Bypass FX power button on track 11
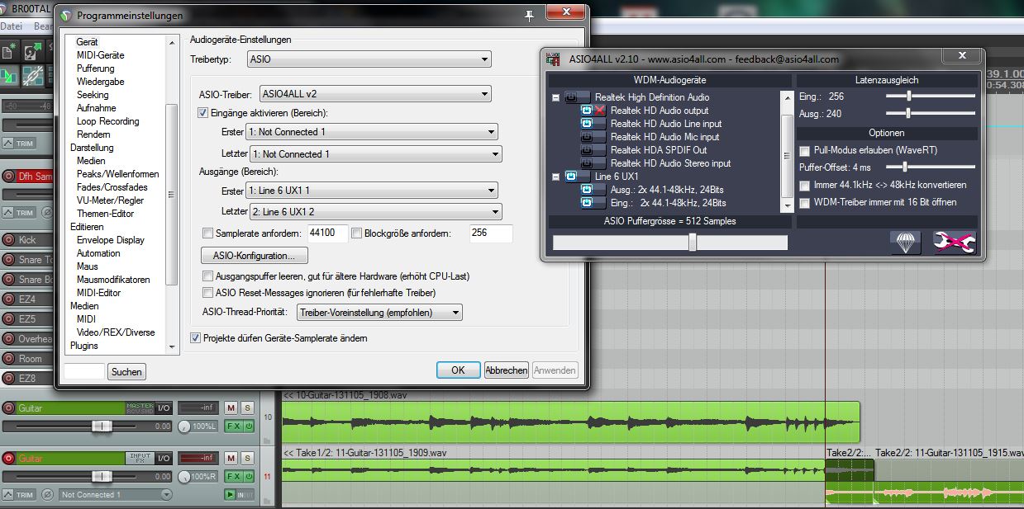 click(248, 476)
